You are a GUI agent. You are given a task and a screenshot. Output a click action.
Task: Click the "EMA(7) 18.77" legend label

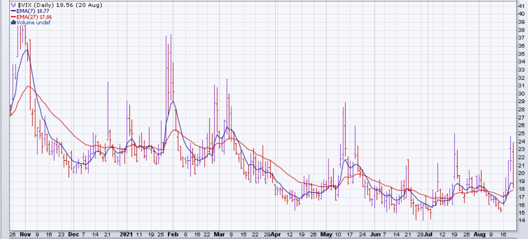tap(33, 11)
